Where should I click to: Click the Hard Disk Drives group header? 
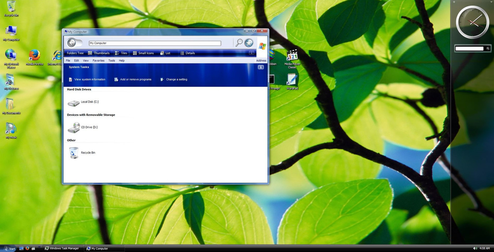[79, 89]
